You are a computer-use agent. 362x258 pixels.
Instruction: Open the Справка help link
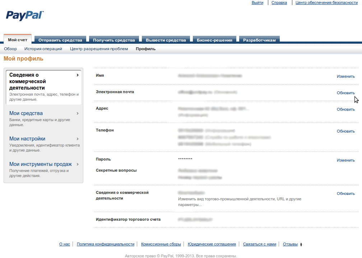[279, 3]
